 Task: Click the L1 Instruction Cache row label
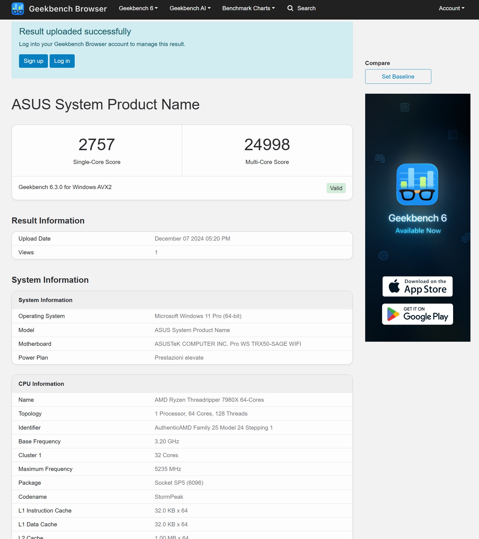pyautogui.click(x=45, y=511)
